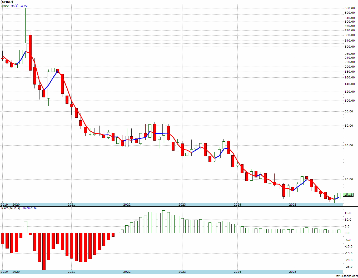Click the "(SMDD)" chart title

pyautogui.click(x=7, y=2)
